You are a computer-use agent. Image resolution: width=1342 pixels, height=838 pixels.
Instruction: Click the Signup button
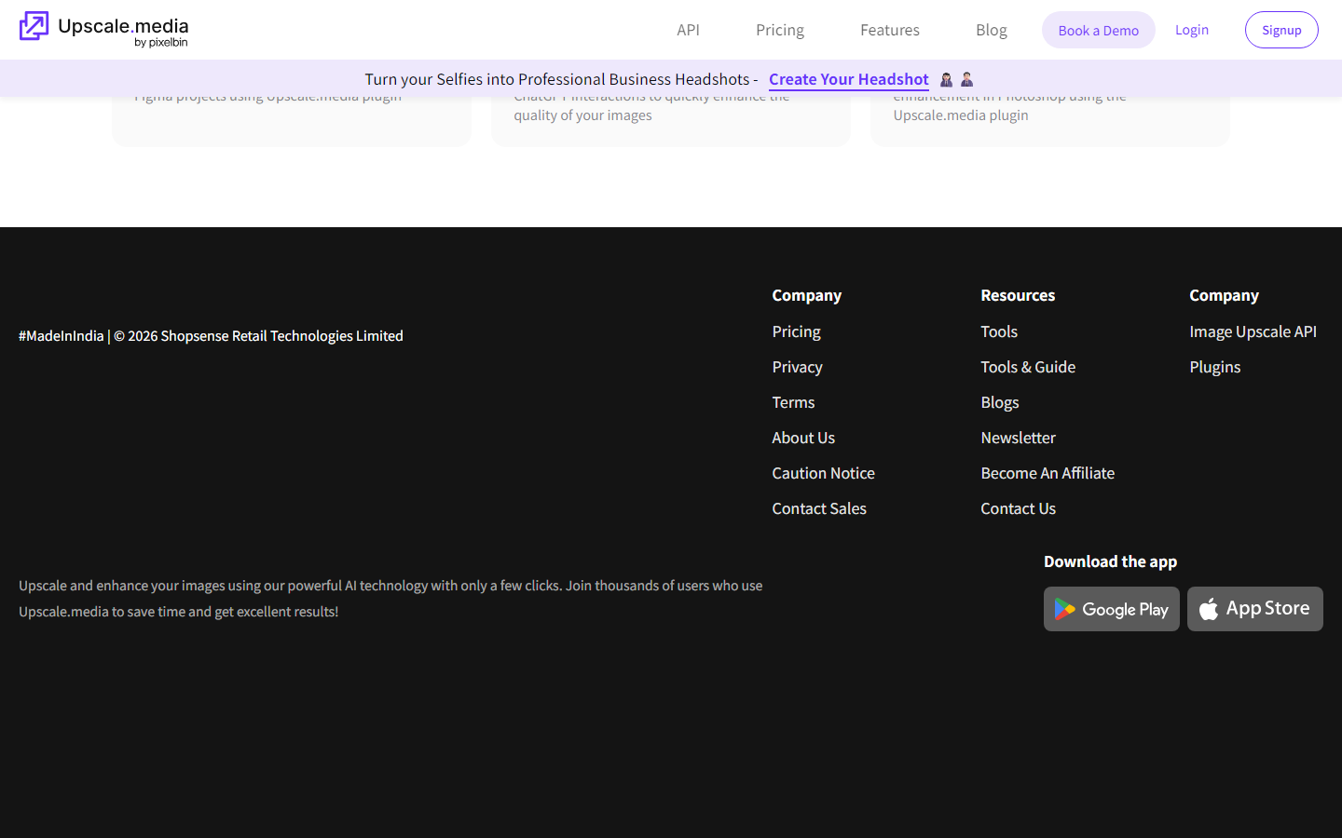(x=1281, y=30)
